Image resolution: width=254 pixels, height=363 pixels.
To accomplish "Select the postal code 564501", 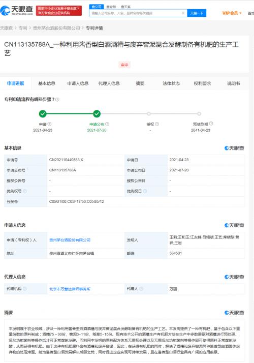I will [176, 253].
